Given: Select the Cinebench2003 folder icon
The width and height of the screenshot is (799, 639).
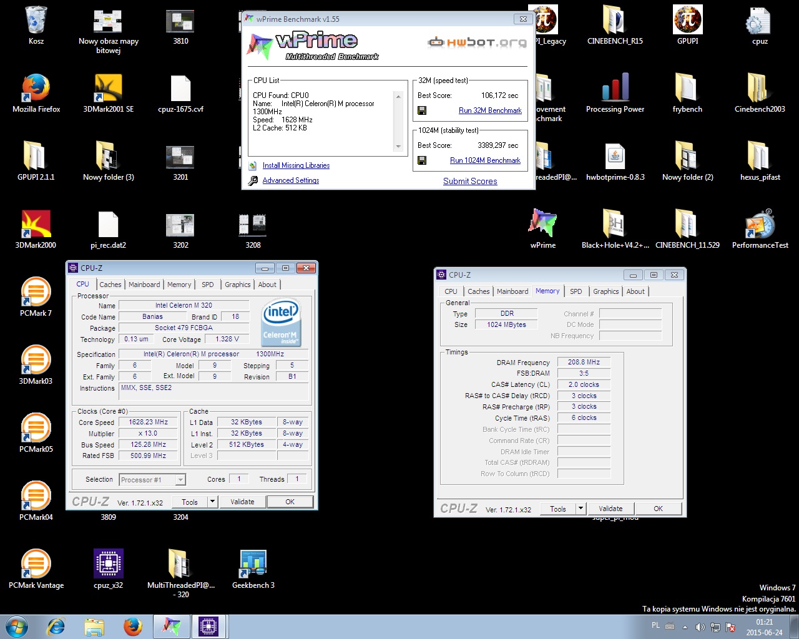Looking at the screenshot, I should pyautogui.click(x=760, y=94).
